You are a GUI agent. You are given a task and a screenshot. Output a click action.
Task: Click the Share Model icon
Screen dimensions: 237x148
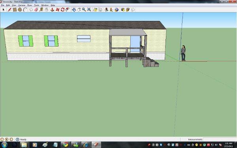pos(128,9)
